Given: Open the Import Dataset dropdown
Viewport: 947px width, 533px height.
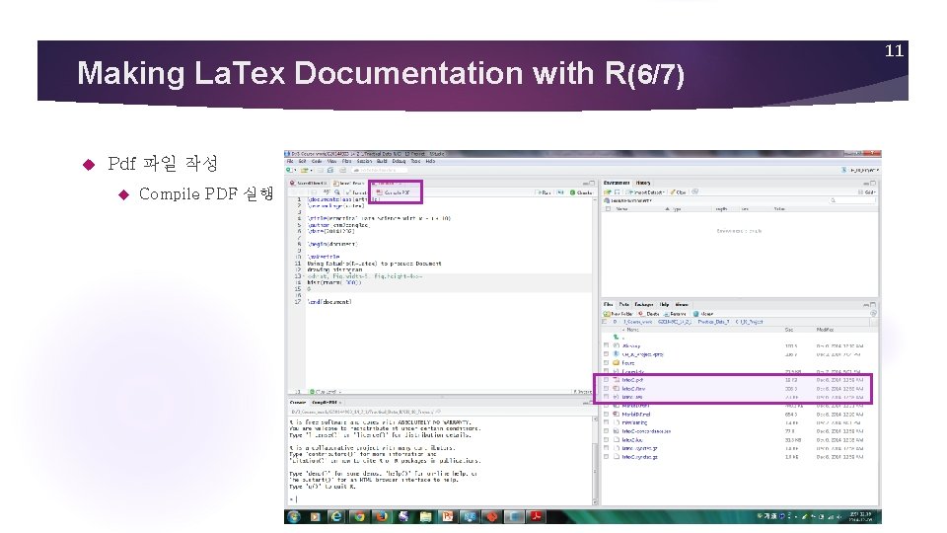Looking at the screenshot, I should click(645, 192).
